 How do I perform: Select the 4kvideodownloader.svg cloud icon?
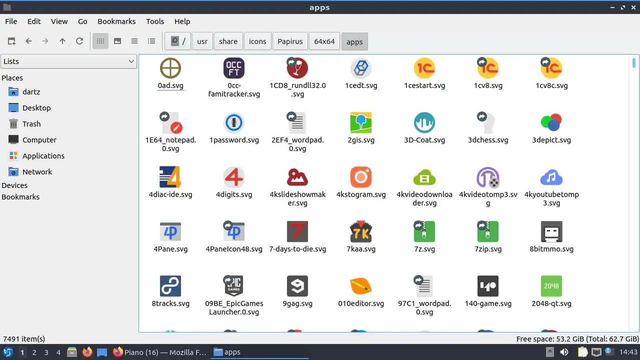424,177
